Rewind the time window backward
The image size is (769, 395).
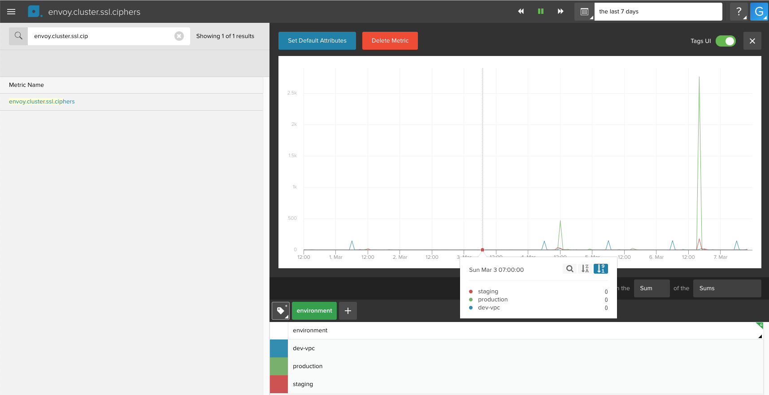coord(521,12)
